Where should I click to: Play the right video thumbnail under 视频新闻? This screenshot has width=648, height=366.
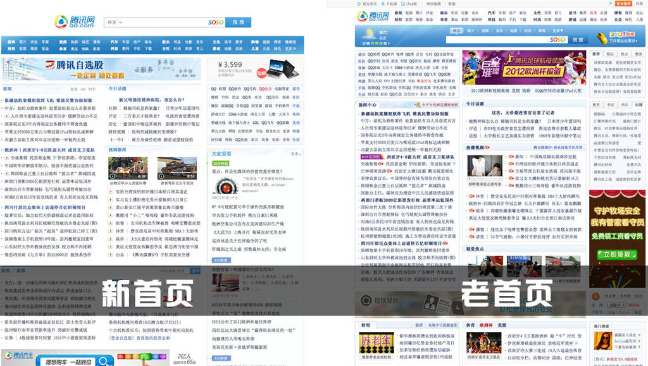point(177,168)
